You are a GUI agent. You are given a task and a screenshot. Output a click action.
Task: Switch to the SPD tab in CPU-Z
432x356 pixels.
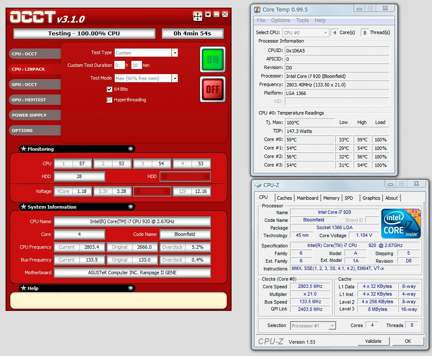[349, 198]
